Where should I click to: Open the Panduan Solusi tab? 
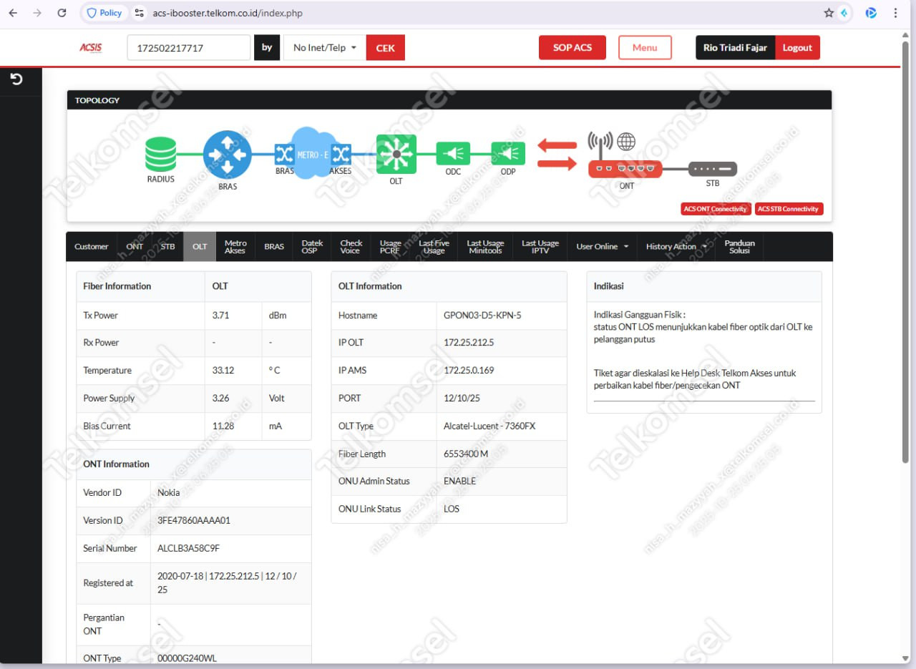739,247
